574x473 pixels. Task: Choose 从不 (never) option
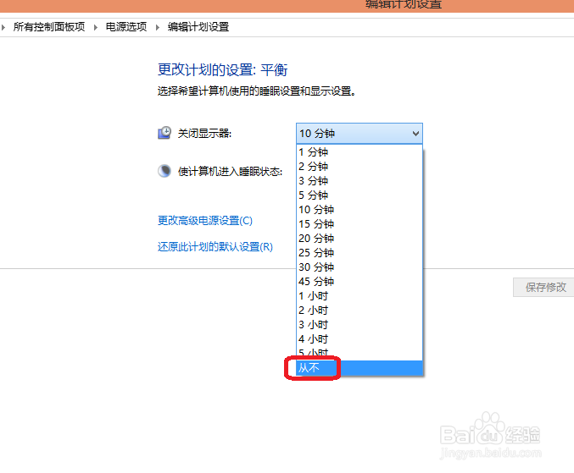[359, 367]
